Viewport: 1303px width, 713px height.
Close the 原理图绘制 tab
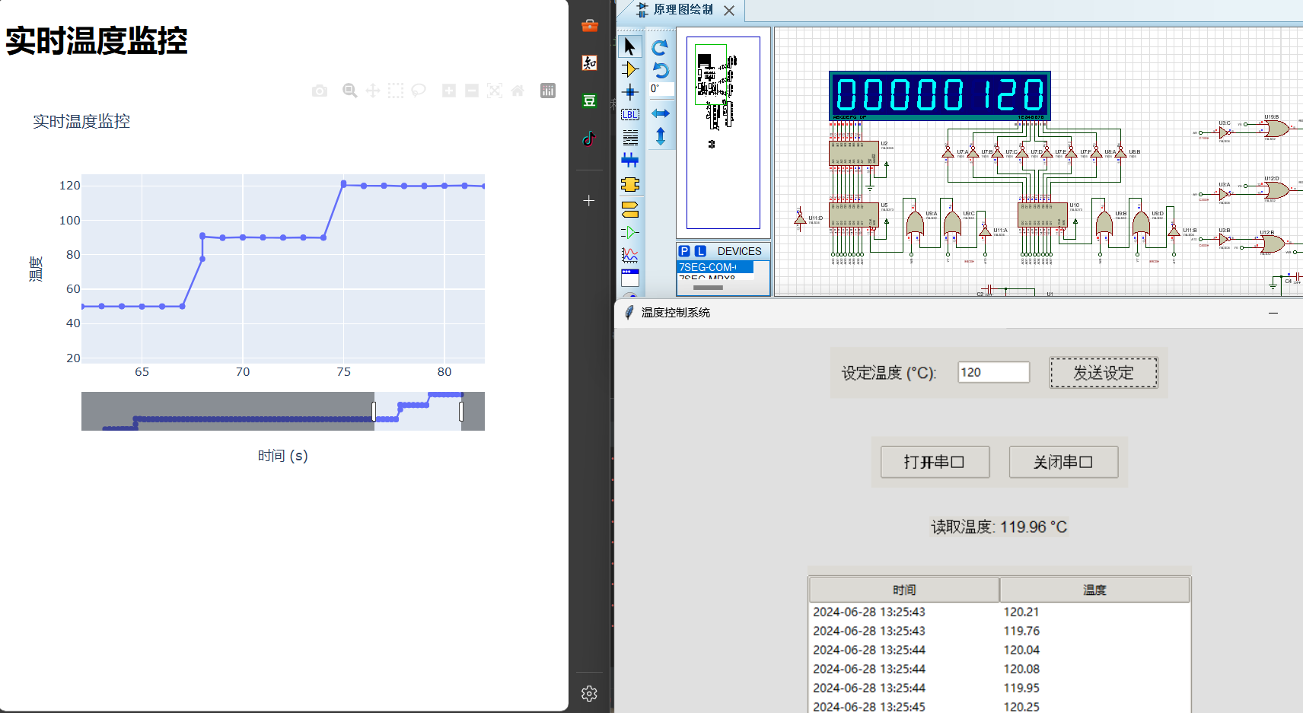pyautogui.click(x=729, y=11)
